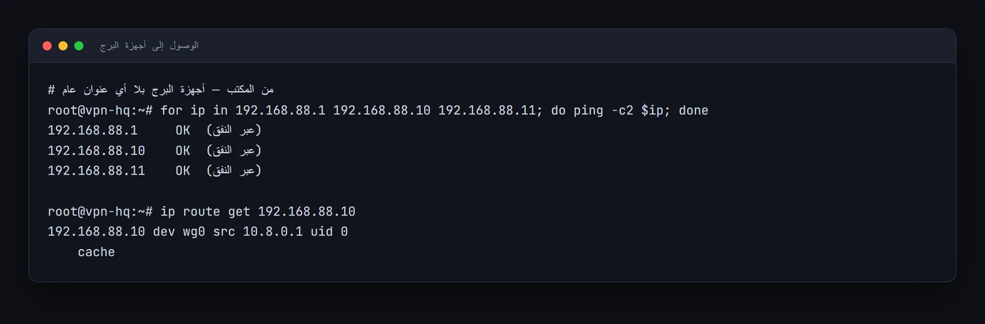The height and width of the screenshot is (324, 985).
Task: Click OK status for 192.168.88.10 result
Action: tap(183, 151)
